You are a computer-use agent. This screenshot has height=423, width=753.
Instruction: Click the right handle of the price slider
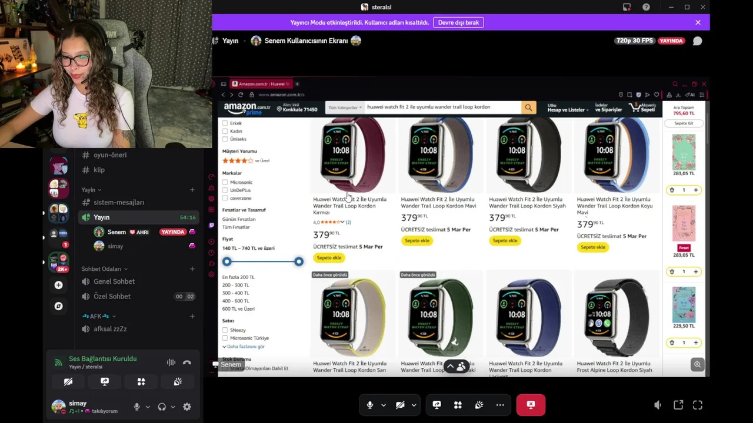pos(299,261)
